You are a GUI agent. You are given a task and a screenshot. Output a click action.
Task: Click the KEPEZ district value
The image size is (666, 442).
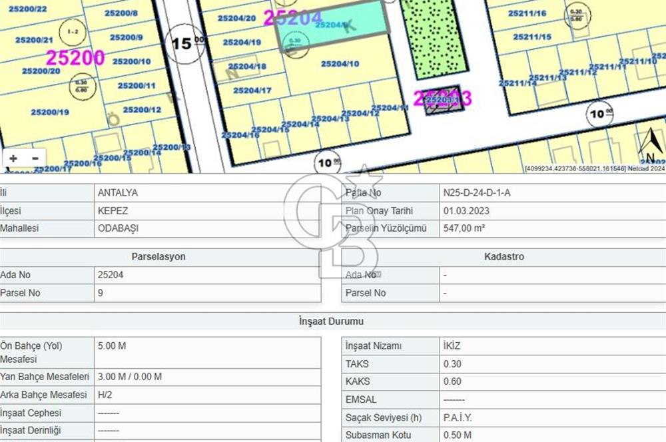click(x=113, y=211)
